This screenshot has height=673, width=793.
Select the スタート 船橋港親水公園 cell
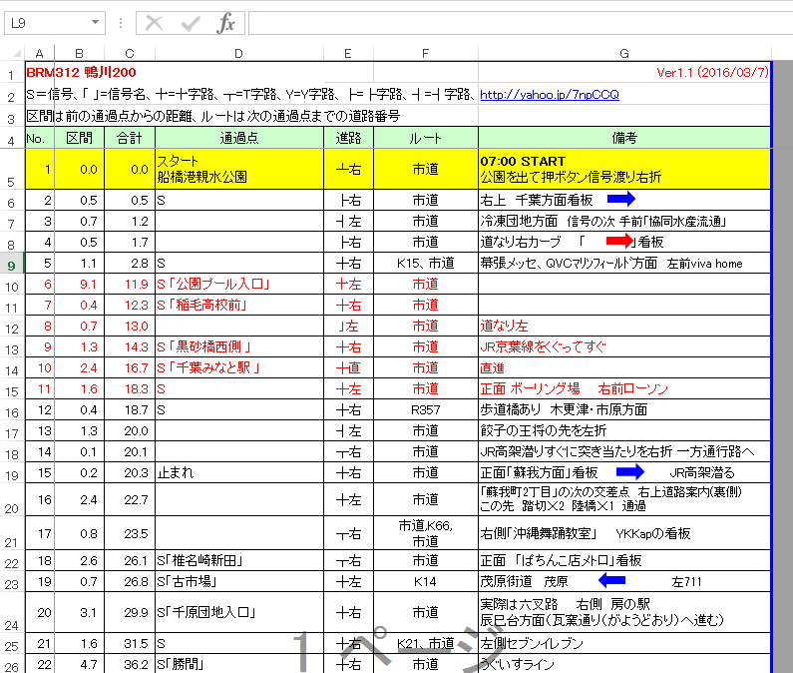point(239,169)
